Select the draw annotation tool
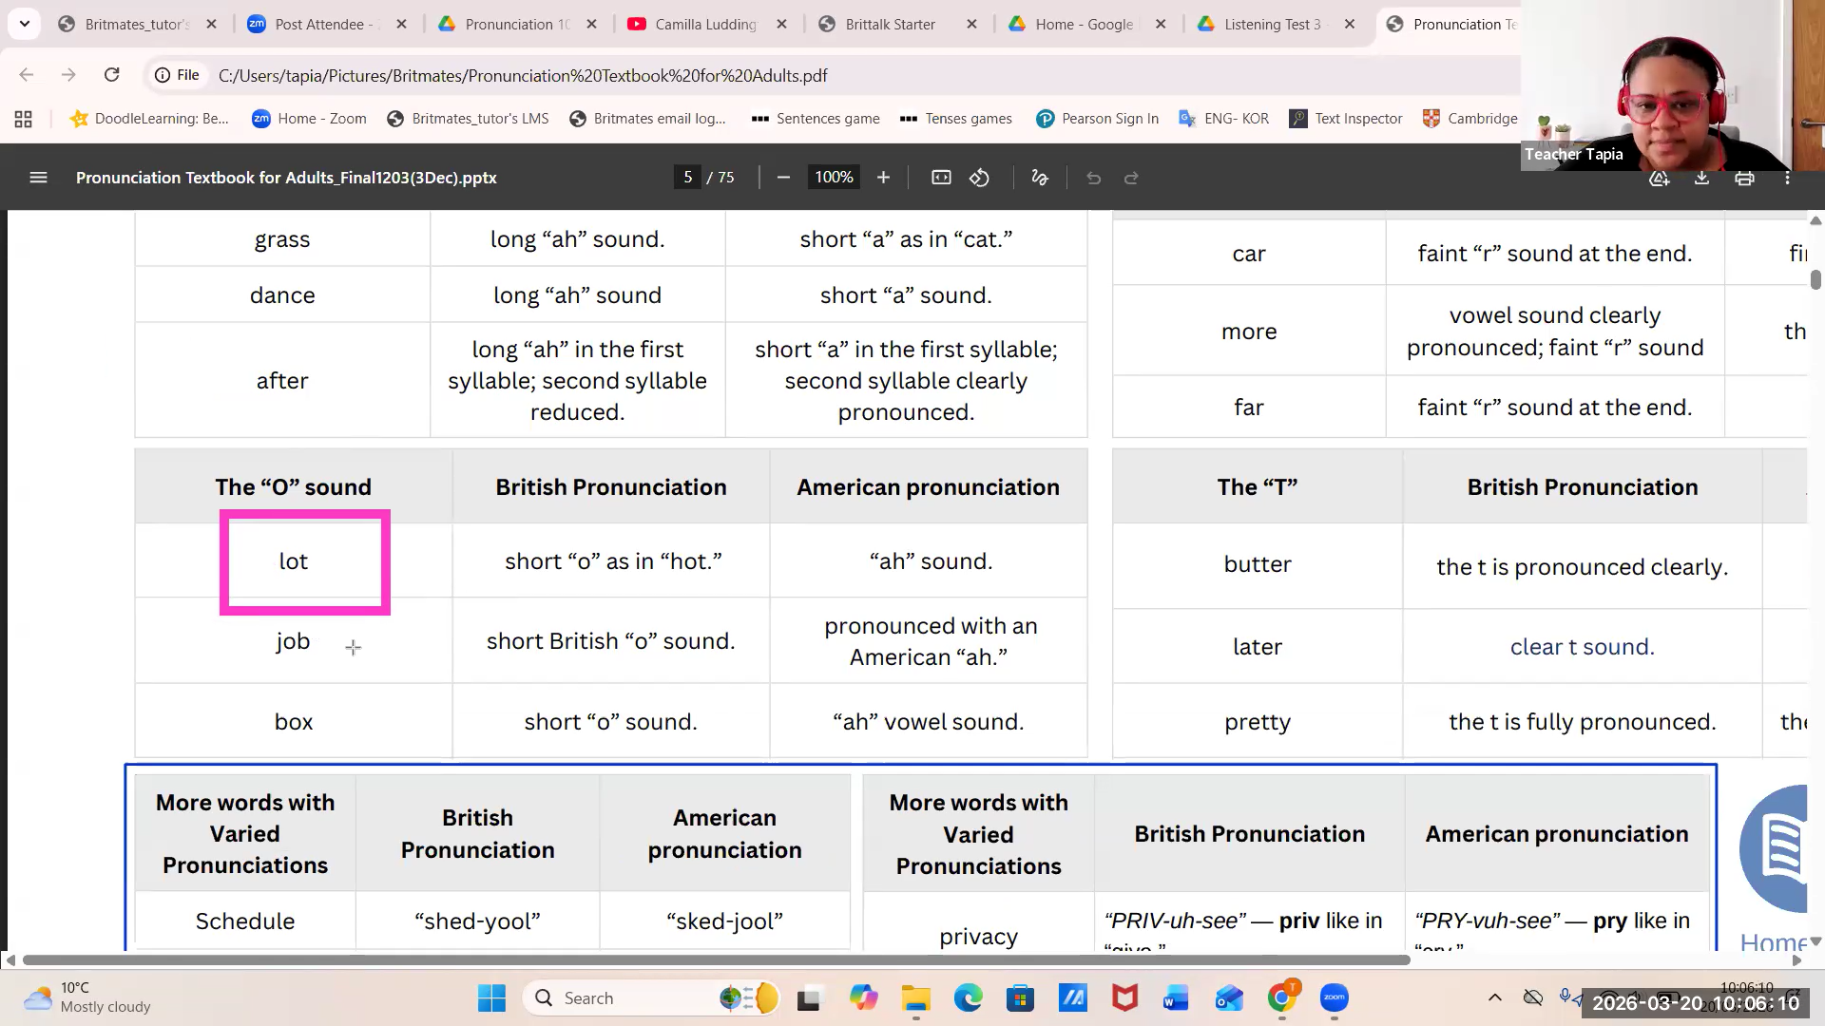The image size is (1825, 1026). point(1040,178)
